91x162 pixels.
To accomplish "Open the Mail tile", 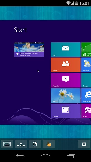I will tap(66, 50).
